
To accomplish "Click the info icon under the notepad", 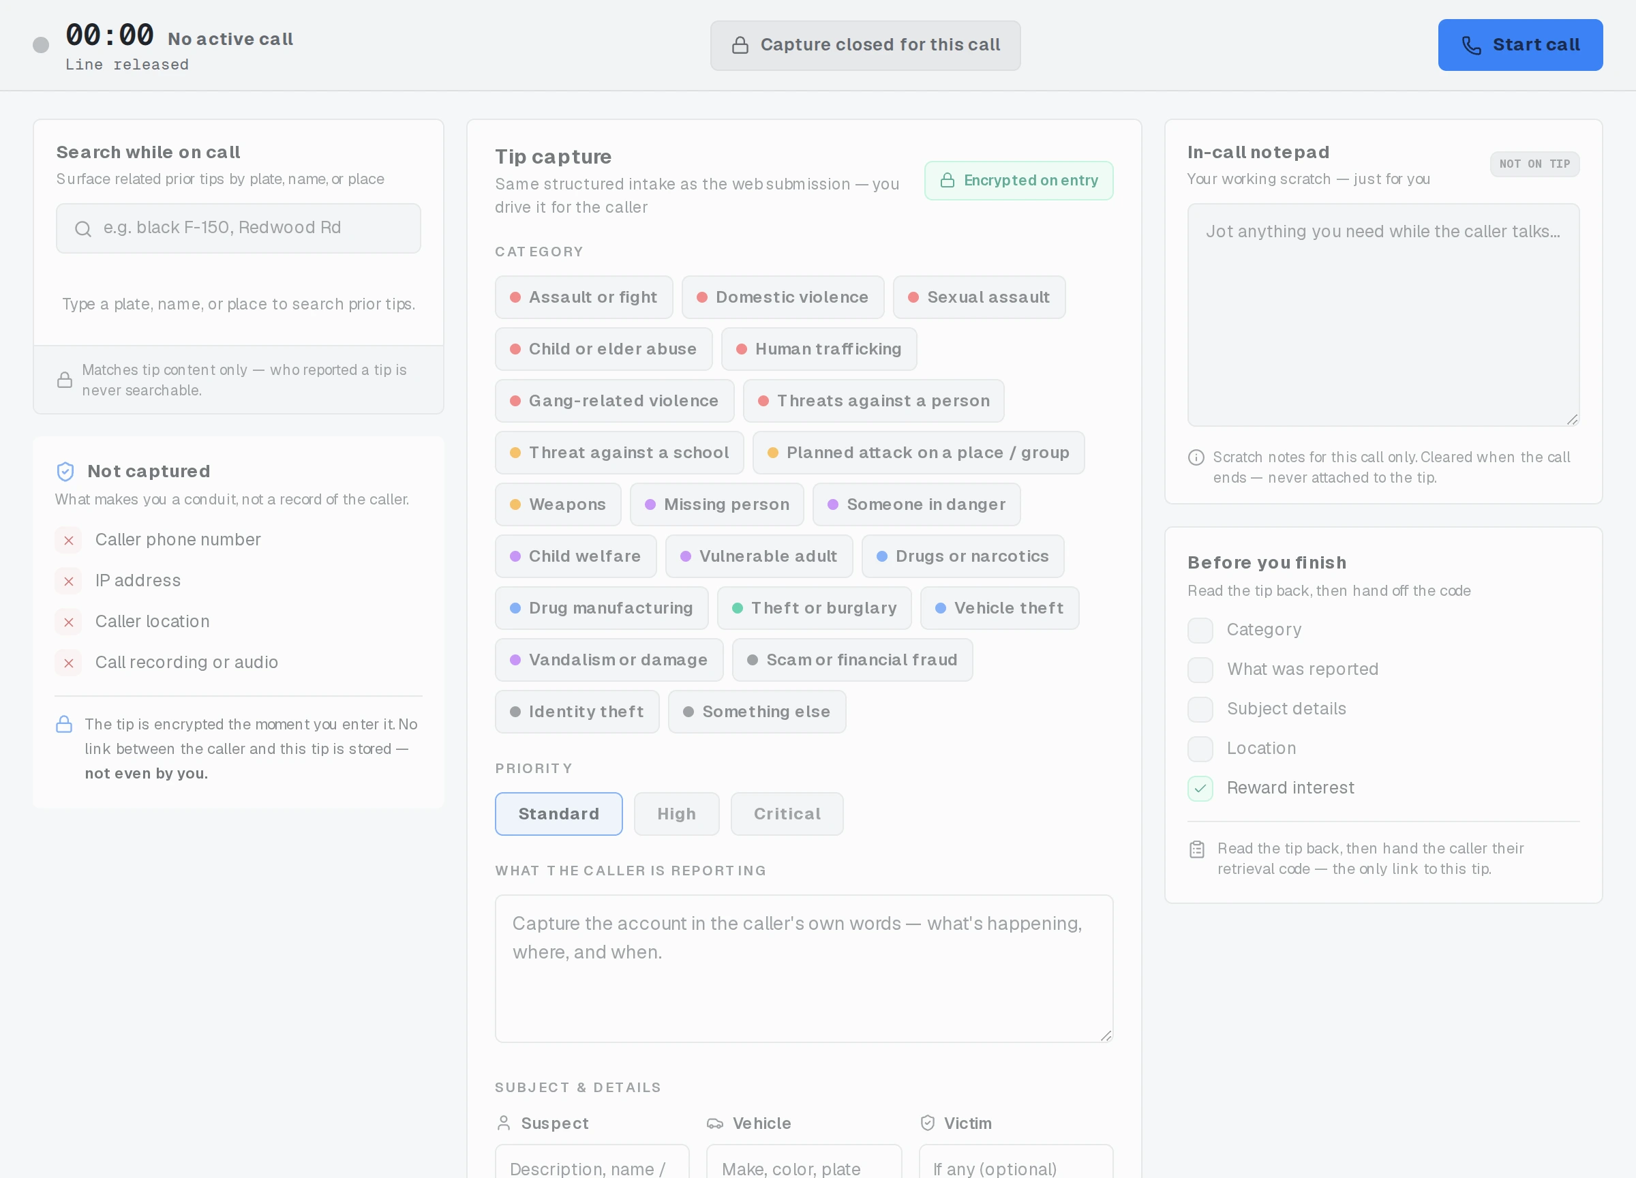I will pyautogui.click(x=1196, y=457).
